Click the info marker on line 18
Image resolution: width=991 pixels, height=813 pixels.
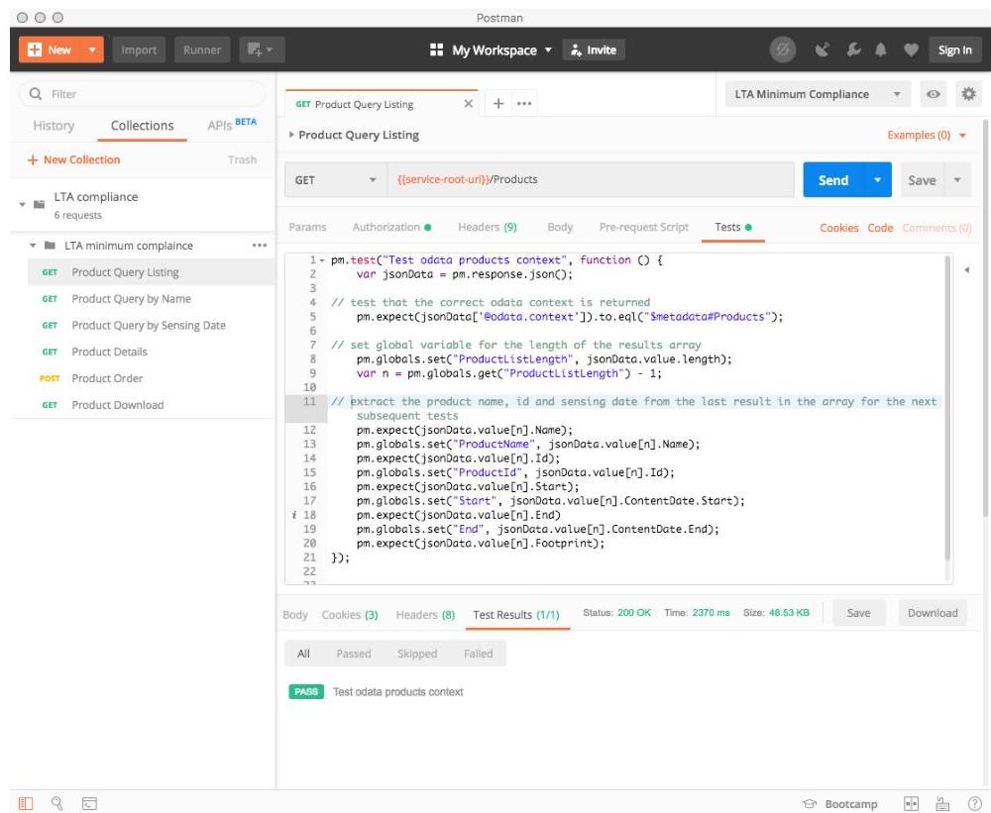(x=294, y=515)
